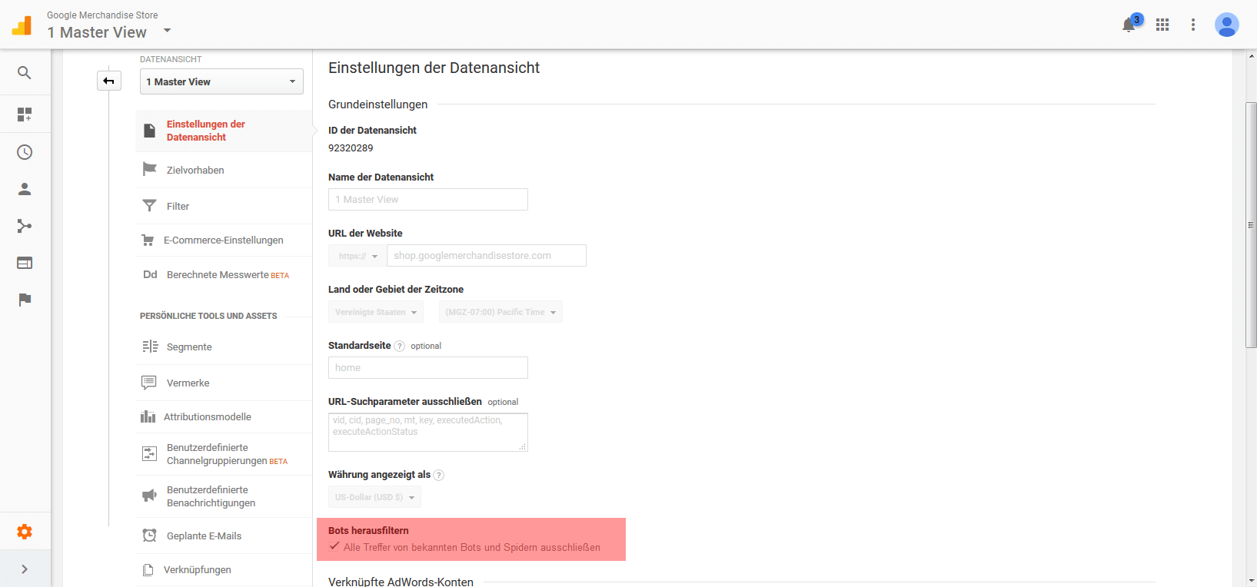Click the back arrow button beside Datenansicht
1257x587 pixels.
click(109, 81)
